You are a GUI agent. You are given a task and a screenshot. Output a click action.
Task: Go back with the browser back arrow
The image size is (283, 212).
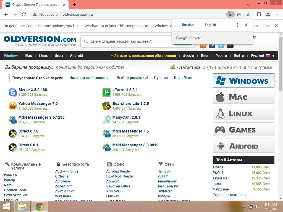click(6, 14)
